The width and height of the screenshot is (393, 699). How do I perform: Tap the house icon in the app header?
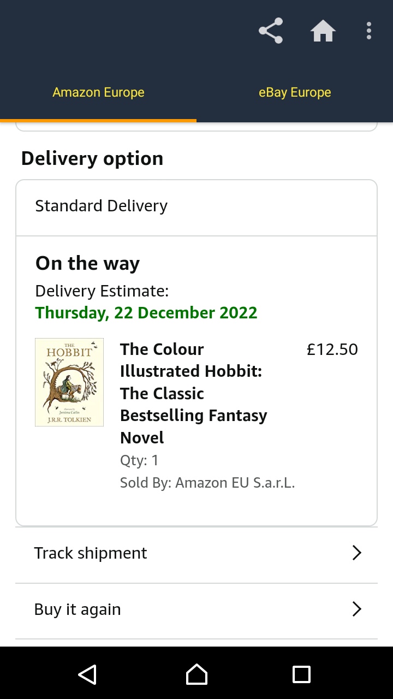[323, 31]
